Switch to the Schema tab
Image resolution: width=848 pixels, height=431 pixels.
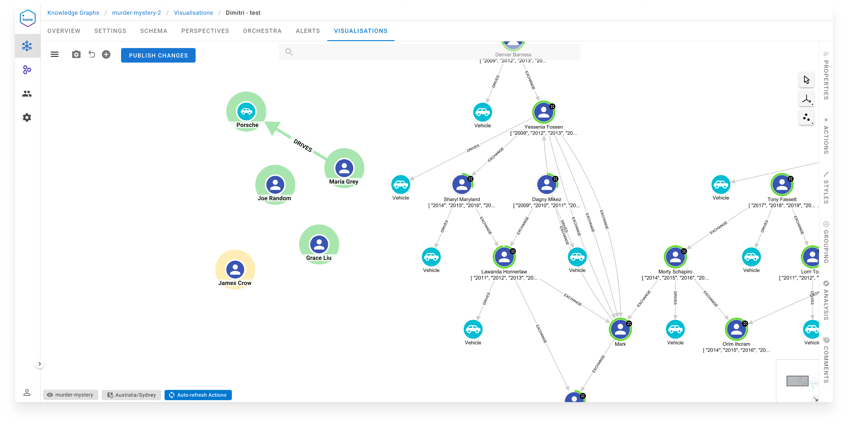tap(154, 31)
